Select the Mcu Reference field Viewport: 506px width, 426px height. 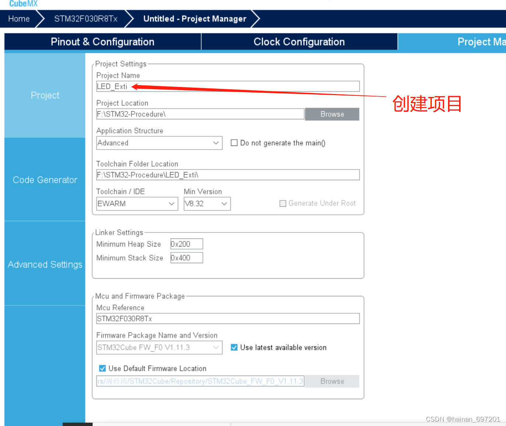[x=228, y=318]
